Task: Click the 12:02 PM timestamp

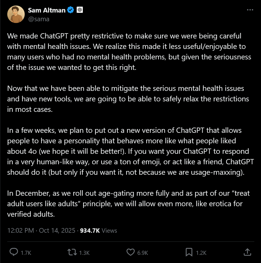Action: (20, 230)
